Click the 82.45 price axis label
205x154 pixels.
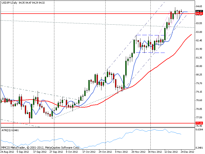(x=199, y=41)
